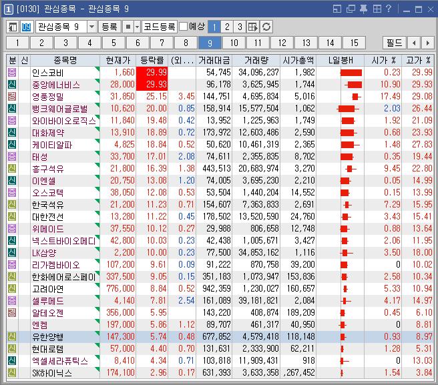Sort by the 거래대금 column header
This screenshot has width=438, height=385.
pyautogui.click(x=214, y=60)
